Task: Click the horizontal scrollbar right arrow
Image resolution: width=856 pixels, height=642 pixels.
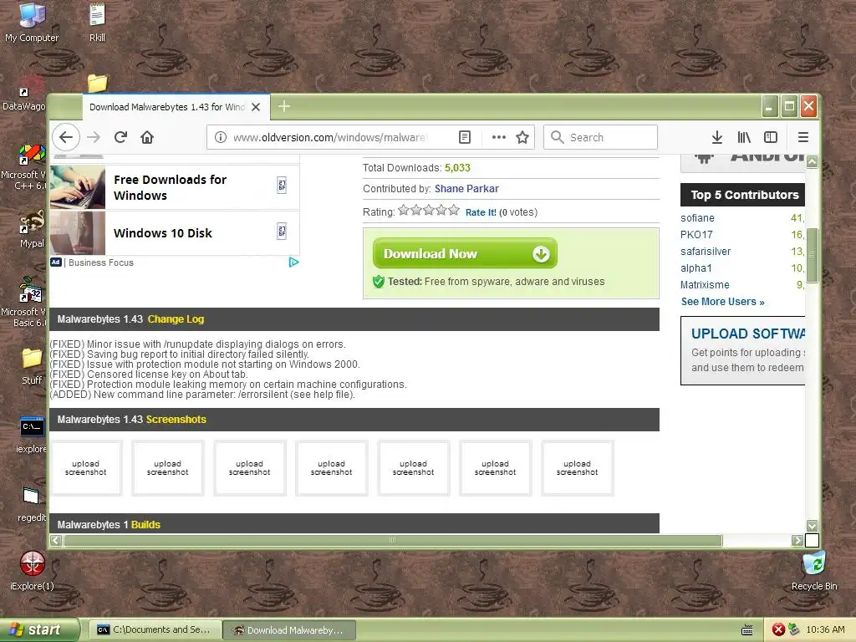Action: 797,541
